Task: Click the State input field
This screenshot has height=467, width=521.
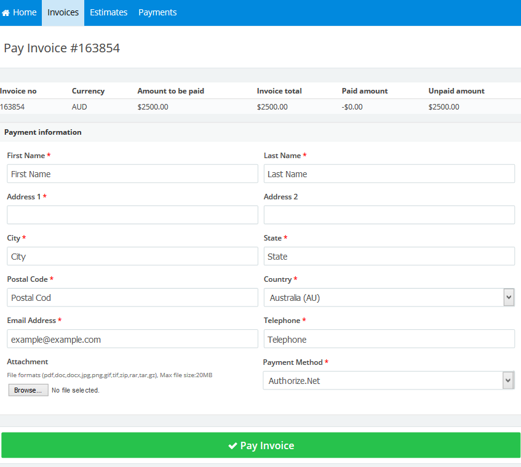Action: point(389,257)
